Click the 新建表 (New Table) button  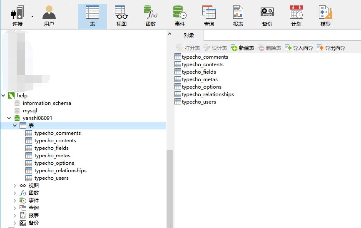pos(242,48)
